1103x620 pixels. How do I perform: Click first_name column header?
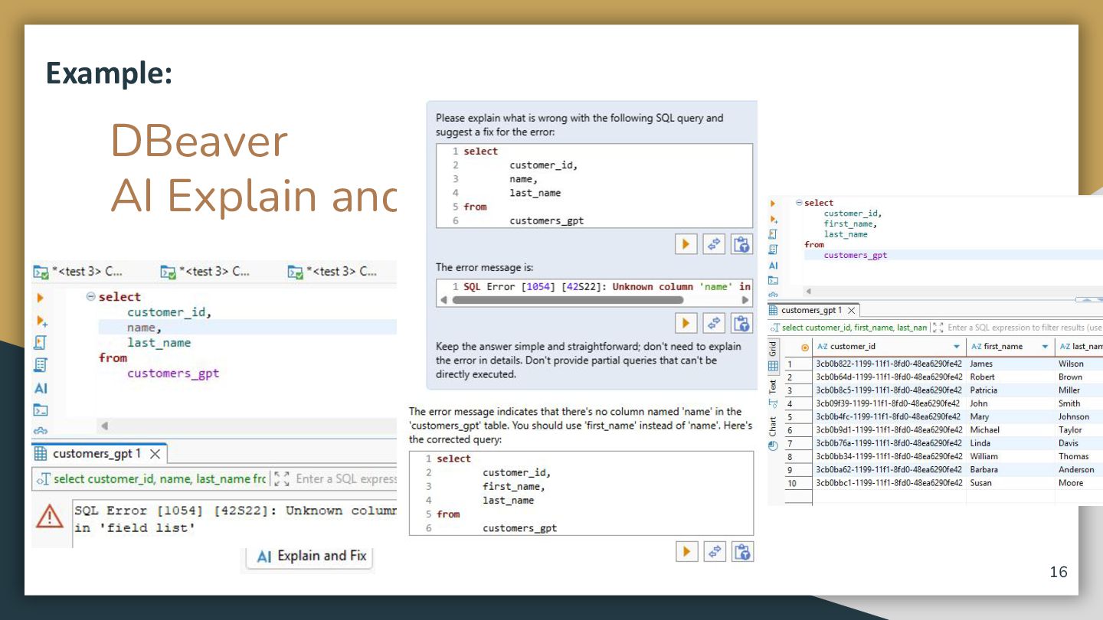point(1010,347)
